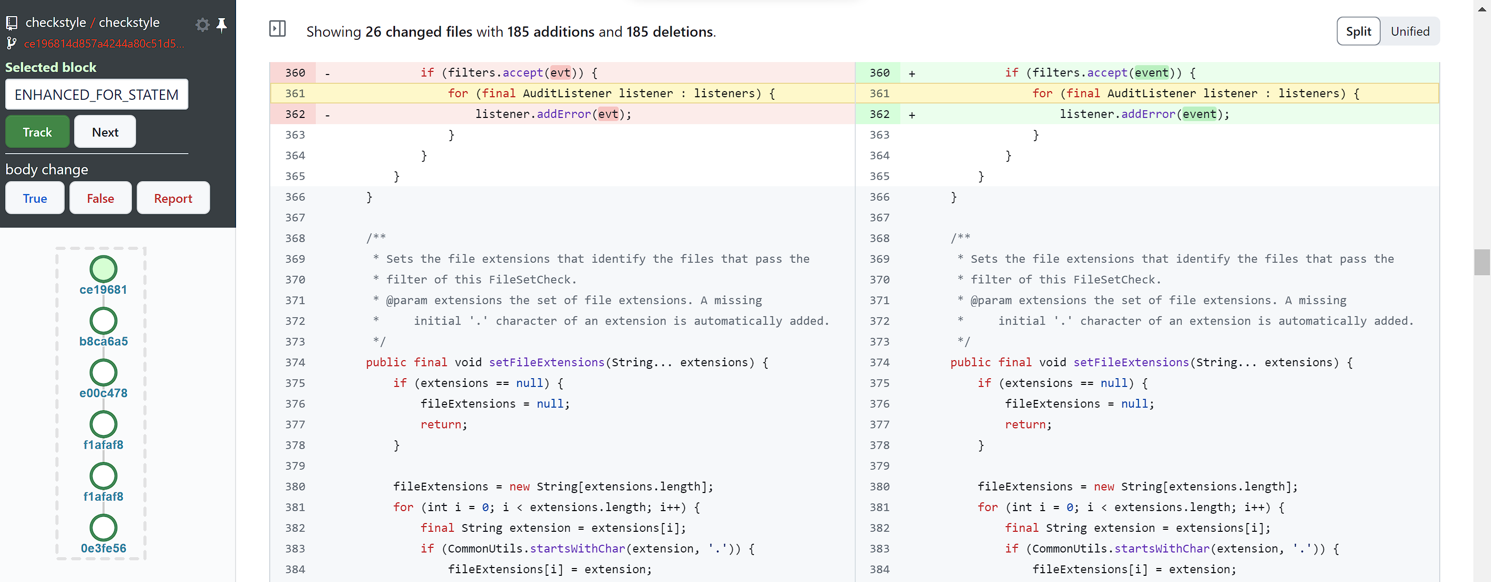Select the b8ca6a5 commit node
The width and height of the screenshot is (1491, 582).
(x=103, y=321)
